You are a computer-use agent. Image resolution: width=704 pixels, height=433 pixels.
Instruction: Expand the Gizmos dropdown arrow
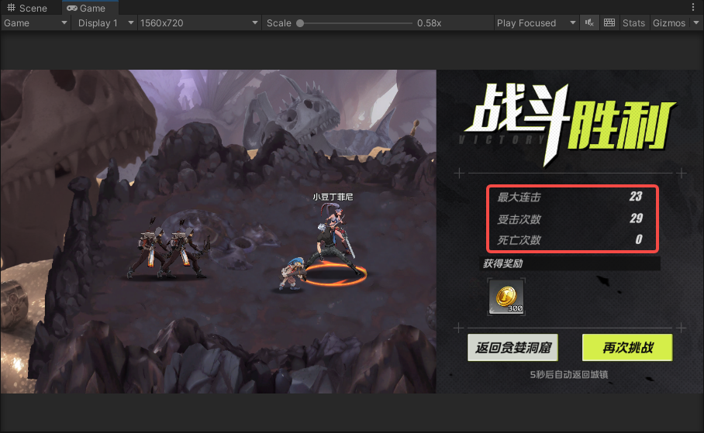click(x=696, y=23)
